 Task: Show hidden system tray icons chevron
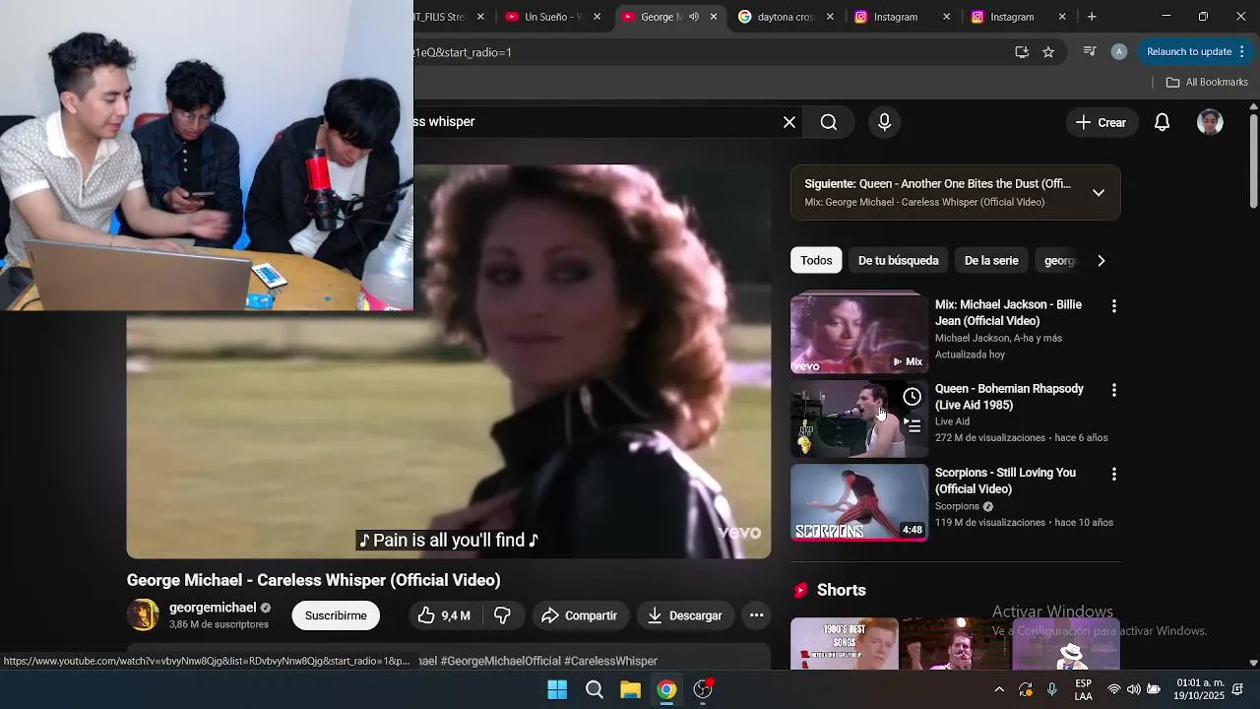coord(999,689)
